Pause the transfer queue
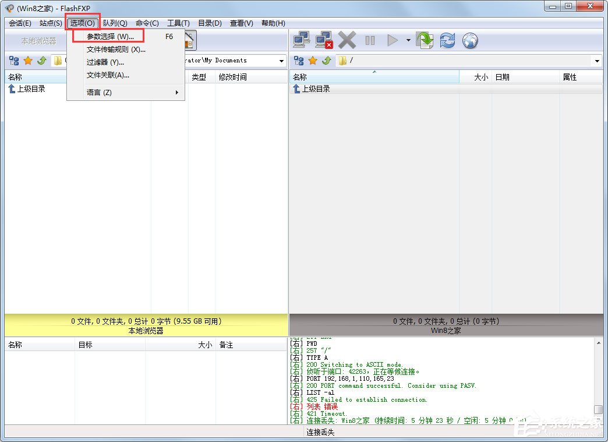 [370, 40]
